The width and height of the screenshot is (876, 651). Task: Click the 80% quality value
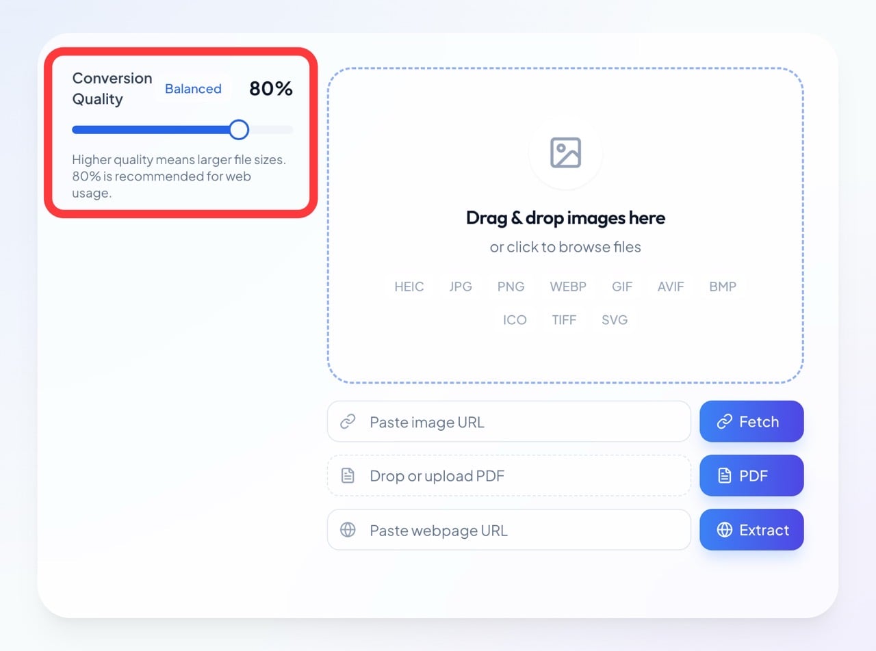(271, 89)
